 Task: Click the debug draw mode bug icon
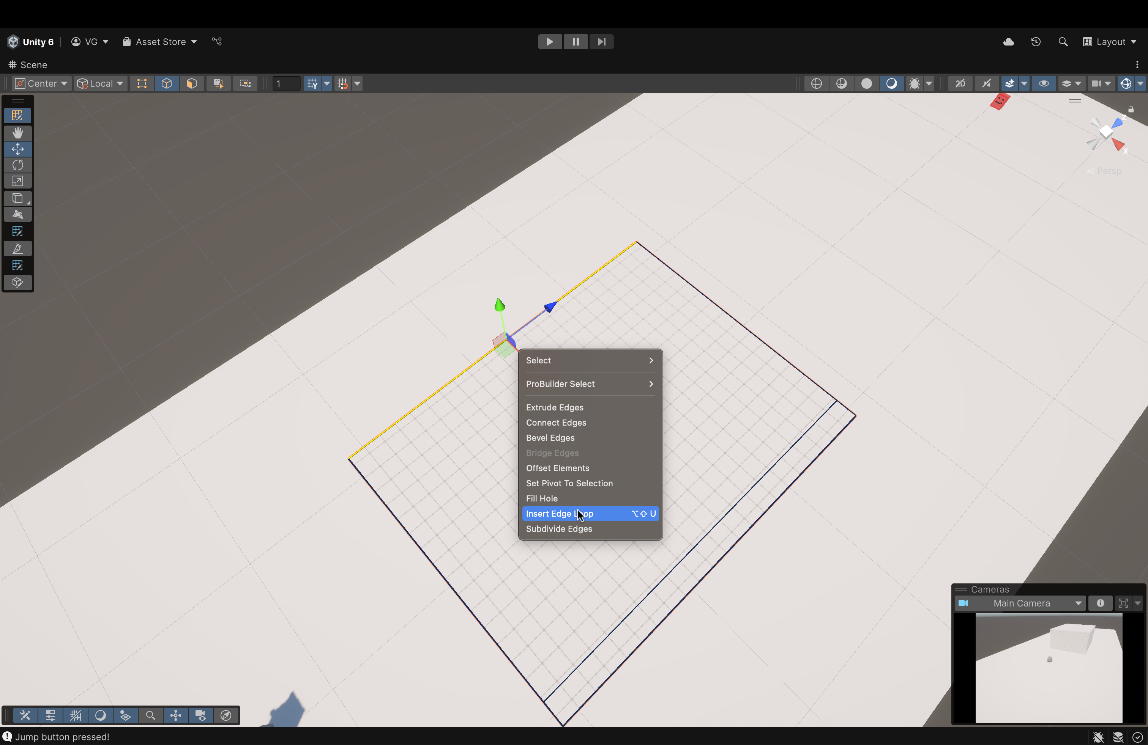coord(914,83)
